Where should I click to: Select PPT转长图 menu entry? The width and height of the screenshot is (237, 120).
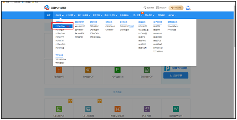click(x=143, y=33)
